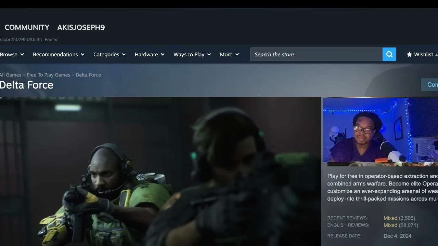Expand the Categories dropdown
The width and height of the screenshot is (438, 246).
pos(109,54)
